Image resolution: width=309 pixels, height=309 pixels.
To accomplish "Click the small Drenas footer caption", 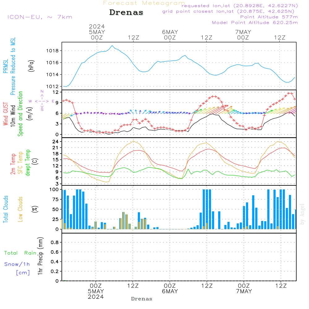I will [142, 299].
